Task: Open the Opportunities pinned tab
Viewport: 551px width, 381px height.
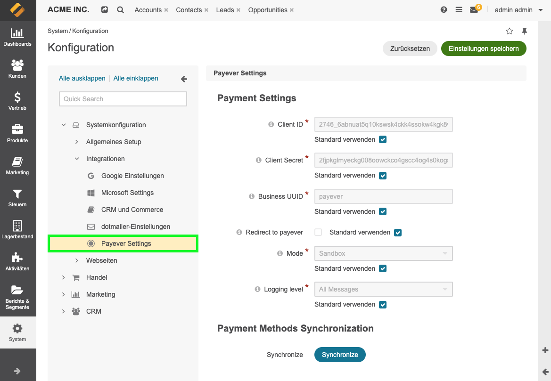Action: point(268,10)
